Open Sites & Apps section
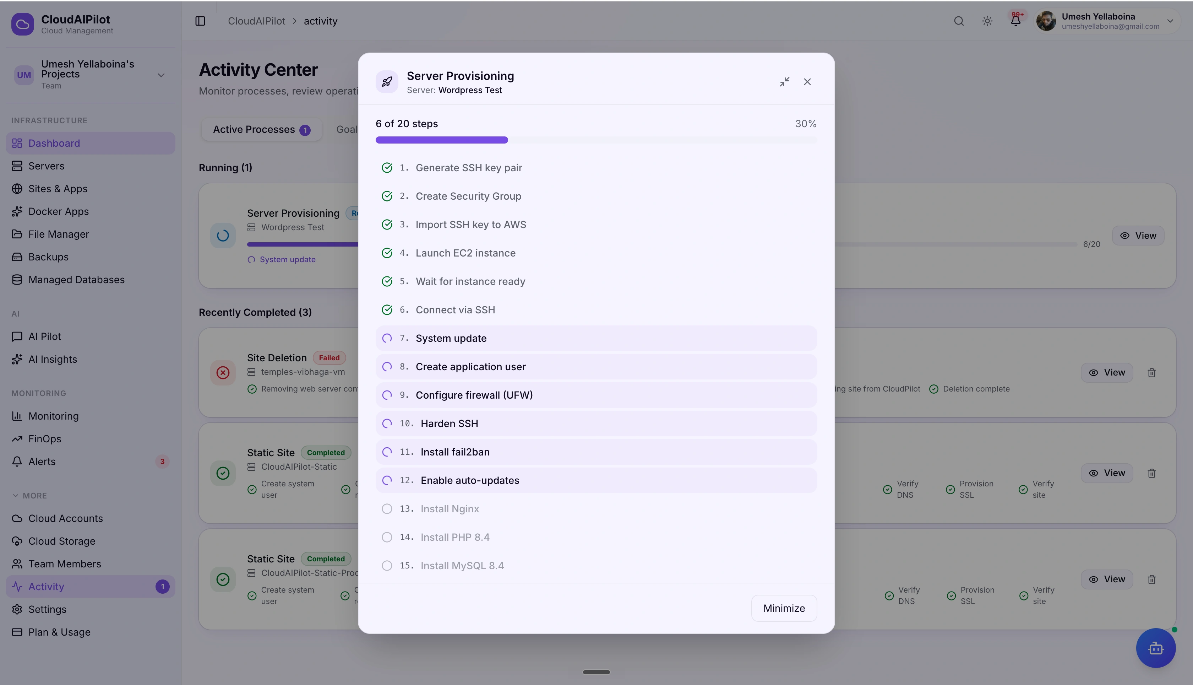The width and height of the screenshot is (1193, 685). coord(90,189)
